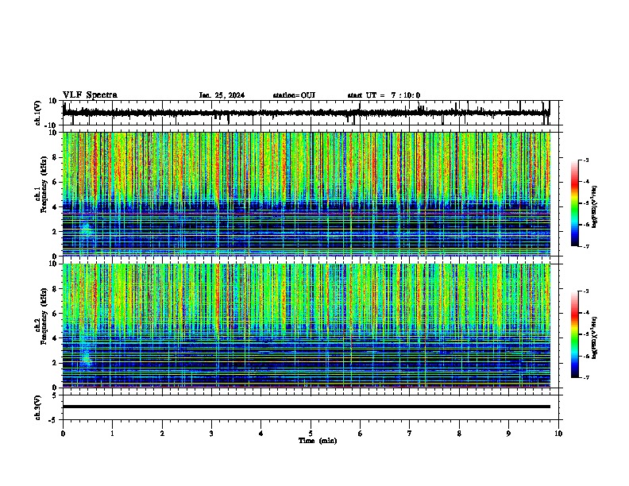629x486 pixels.
Task: Click the ch.2 color scale bar
Action: click(x=575, y=334)
